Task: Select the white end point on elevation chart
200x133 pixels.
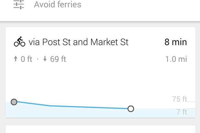Action: (x=131, y=109)
